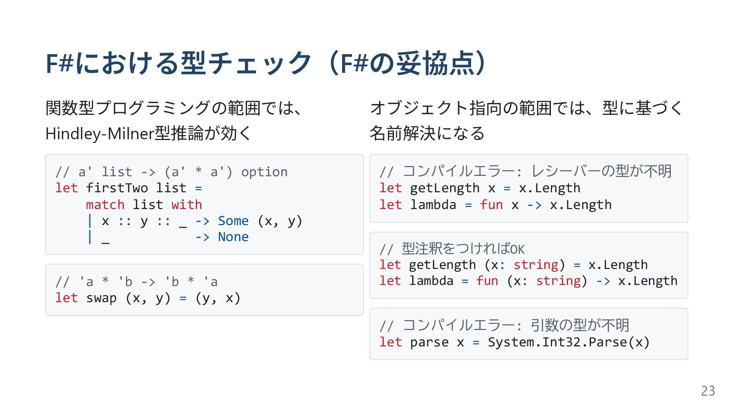Click the 'Some (x, y)' pattern result

pyautogui.click(x=260, y=221)
